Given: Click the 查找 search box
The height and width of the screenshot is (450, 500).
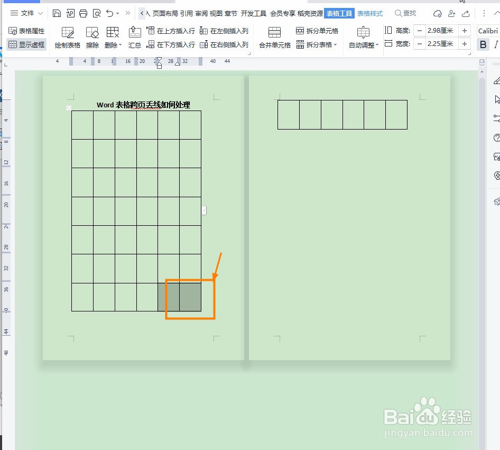Looking at the screenshot, I should point(405,13).
